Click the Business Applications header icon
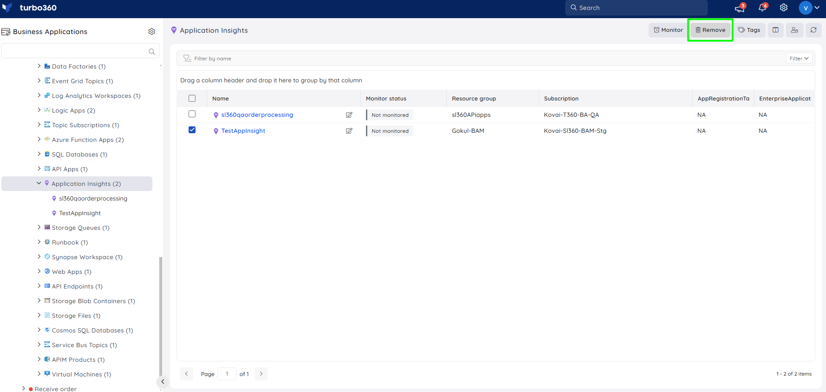Screen dimensions: 826x392 tap(6, 32)
